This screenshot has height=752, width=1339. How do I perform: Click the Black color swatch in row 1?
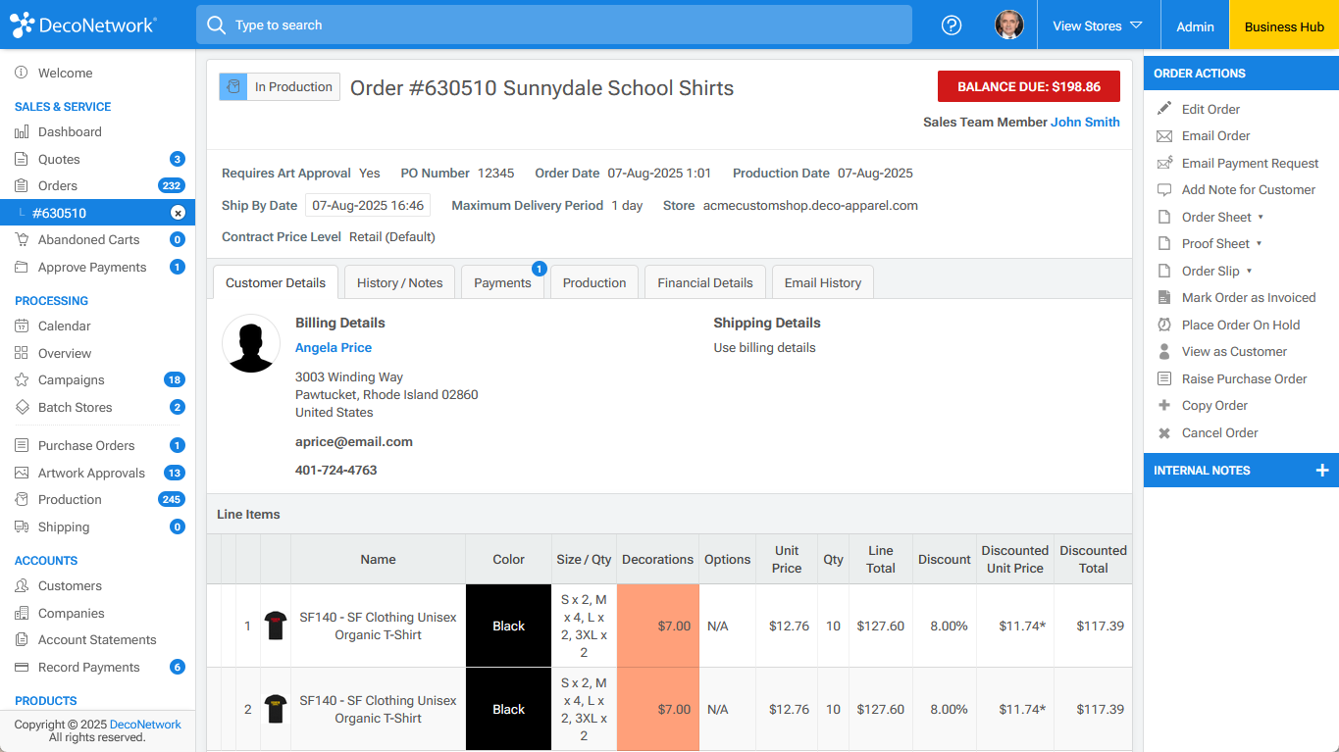click(508, 626)
